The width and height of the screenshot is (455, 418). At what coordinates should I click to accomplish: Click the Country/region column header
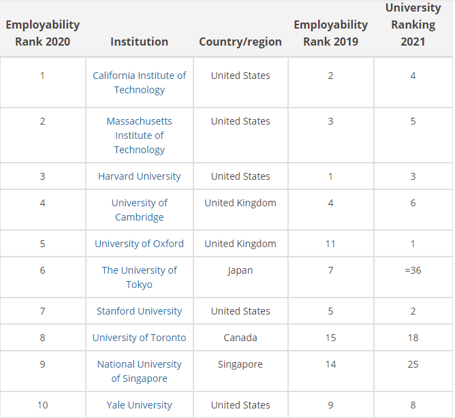[240, 42]
